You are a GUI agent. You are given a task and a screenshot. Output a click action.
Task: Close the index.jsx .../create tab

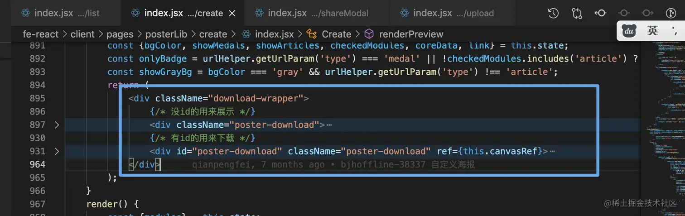(232, 13)
